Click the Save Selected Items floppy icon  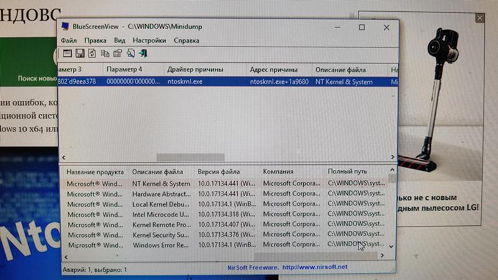coord(80,54)
